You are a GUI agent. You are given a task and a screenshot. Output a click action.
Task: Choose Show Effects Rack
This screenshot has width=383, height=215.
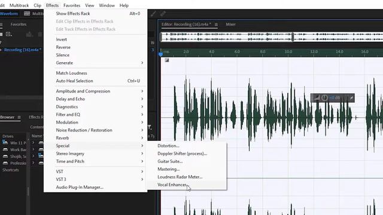click(96, 14)
